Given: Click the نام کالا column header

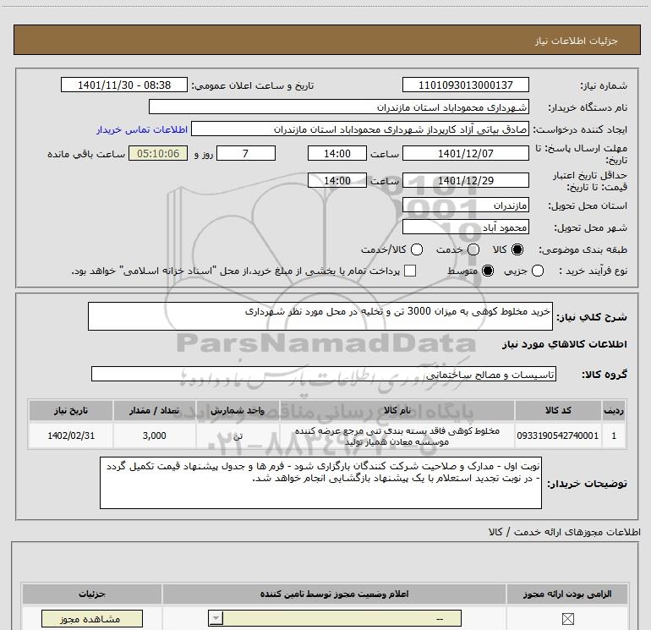Looking at the screenshot, I should (x=397, y=411).
